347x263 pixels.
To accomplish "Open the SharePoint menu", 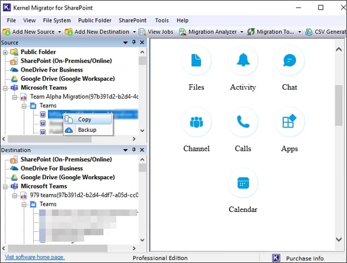I will [x=133, y=20].
